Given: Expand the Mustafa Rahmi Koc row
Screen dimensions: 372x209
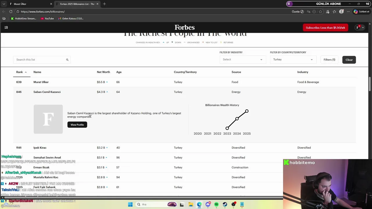Looking at the screenshot, I should click(x=185, y=177).
